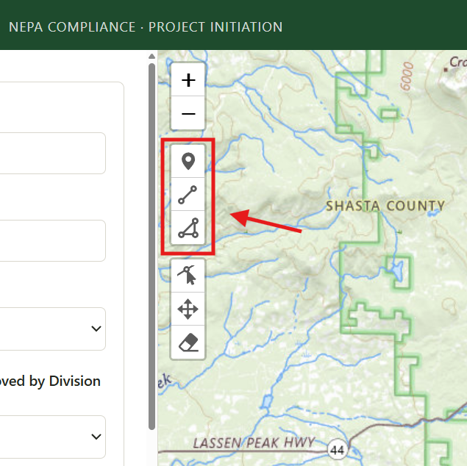This screenshot has width=467, height=466.
Task: Click the second empty input field
Action: (52, 241)
